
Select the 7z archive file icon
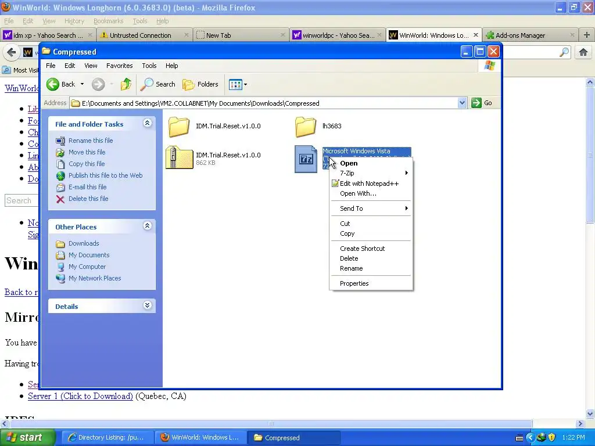tap(306, 159)
